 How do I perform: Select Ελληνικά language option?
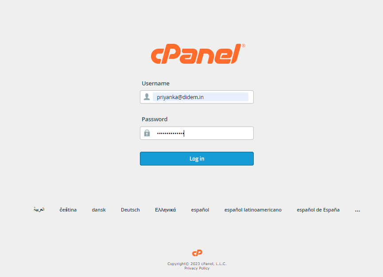coord(165,210)
